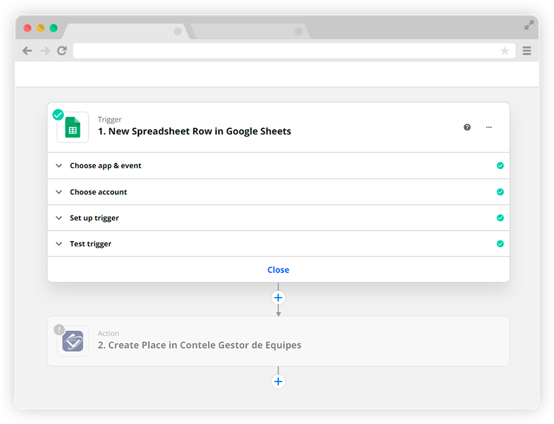Screen dimensions: 554x424
Task: Open the browser hamburger menu
Action: [x=527, y=51]
